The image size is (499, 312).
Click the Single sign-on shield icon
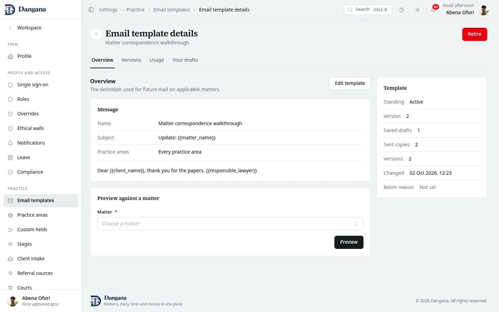pos(10,85)
